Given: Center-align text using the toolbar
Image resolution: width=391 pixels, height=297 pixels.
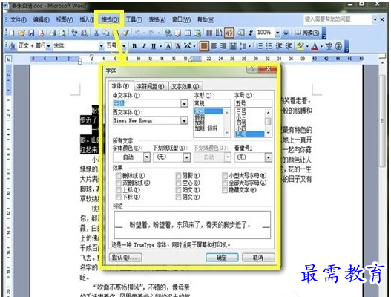Looking at the screenshot, I should coord(214,46).
